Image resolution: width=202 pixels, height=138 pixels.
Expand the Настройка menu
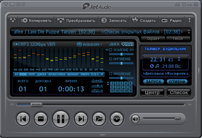[x=177, y=74]
